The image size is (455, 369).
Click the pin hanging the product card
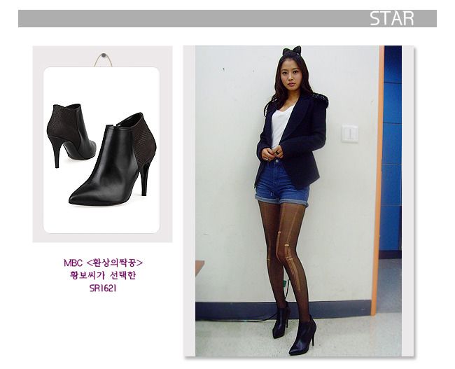pyautogui.click(x=103, y=55)
